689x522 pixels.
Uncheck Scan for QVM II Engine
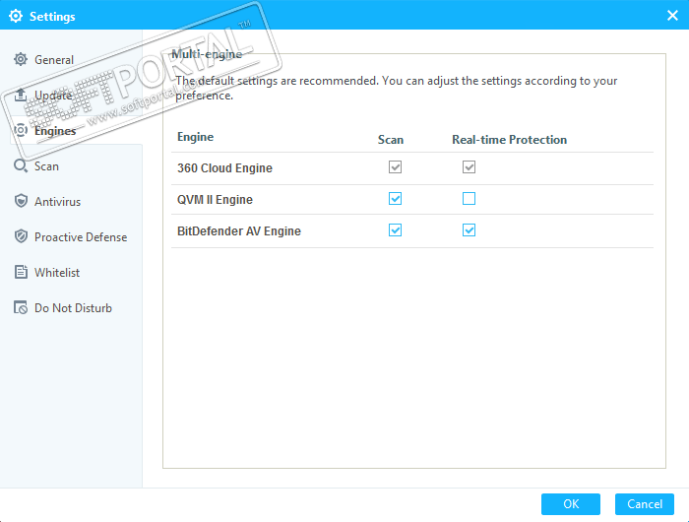[x=395, y=199]
